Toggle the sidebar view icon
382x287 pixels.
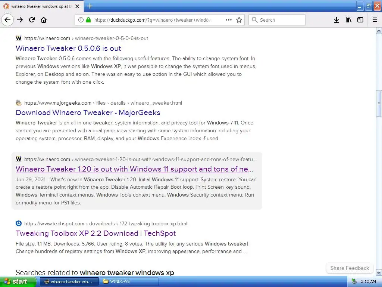(x=360, y=20)
